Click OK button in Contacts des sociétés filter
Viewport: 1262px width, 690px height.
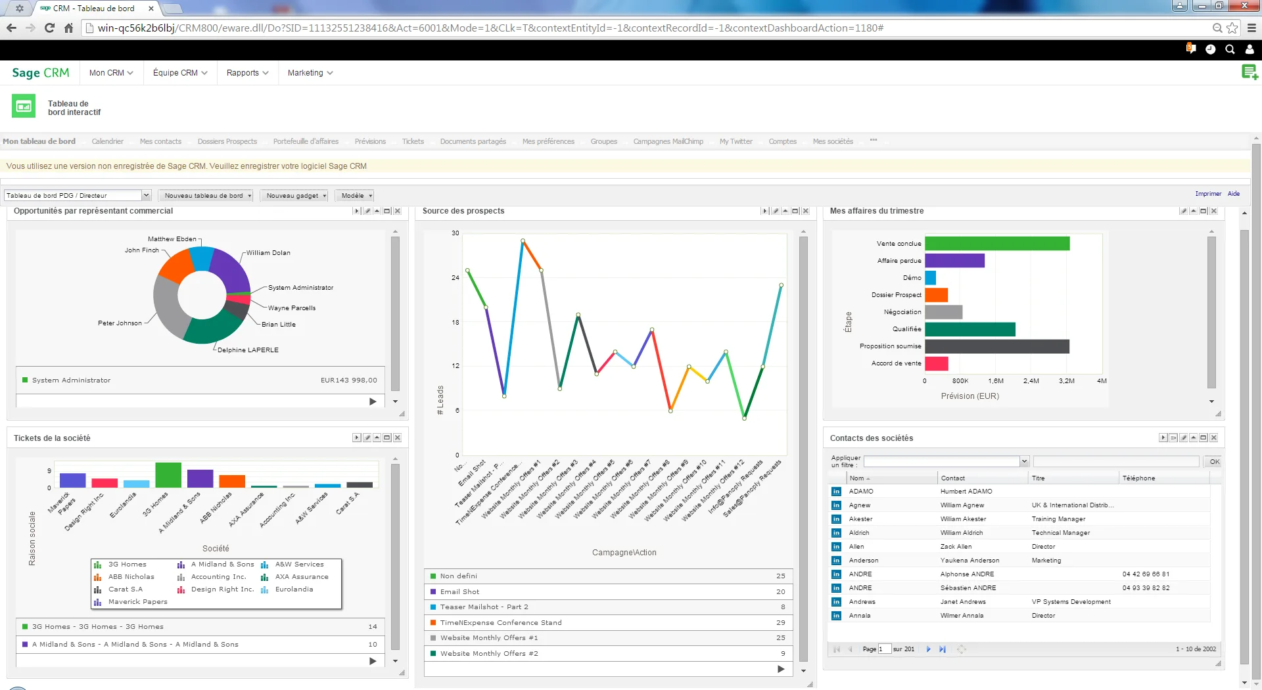click(1213, 461)
